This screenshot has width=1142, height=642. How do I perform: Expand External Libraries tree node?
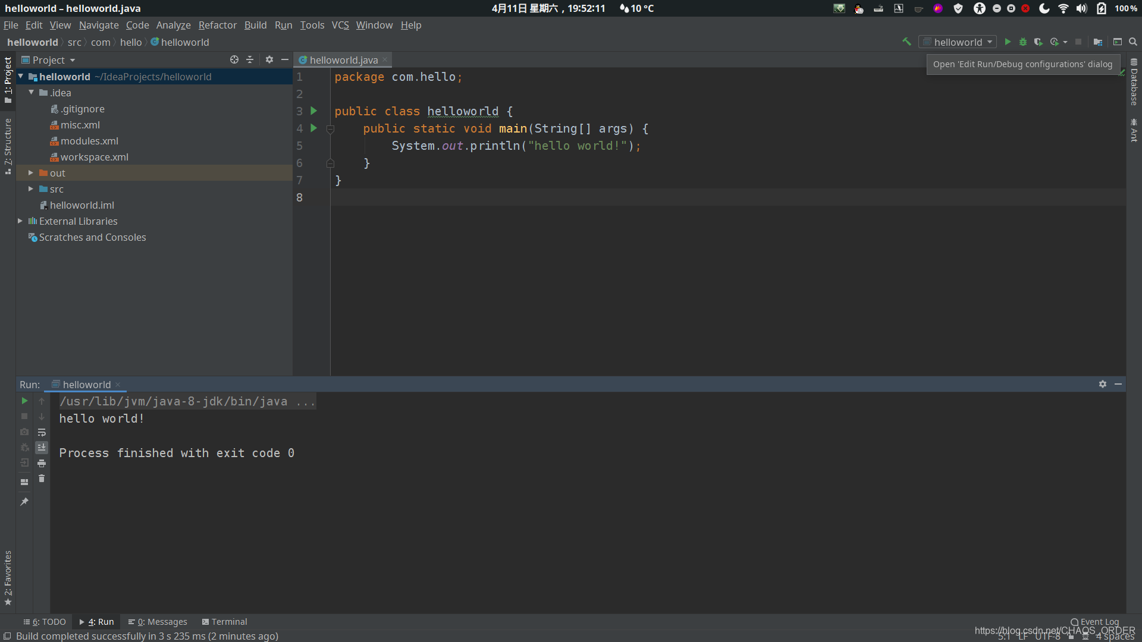coord(20,221)
